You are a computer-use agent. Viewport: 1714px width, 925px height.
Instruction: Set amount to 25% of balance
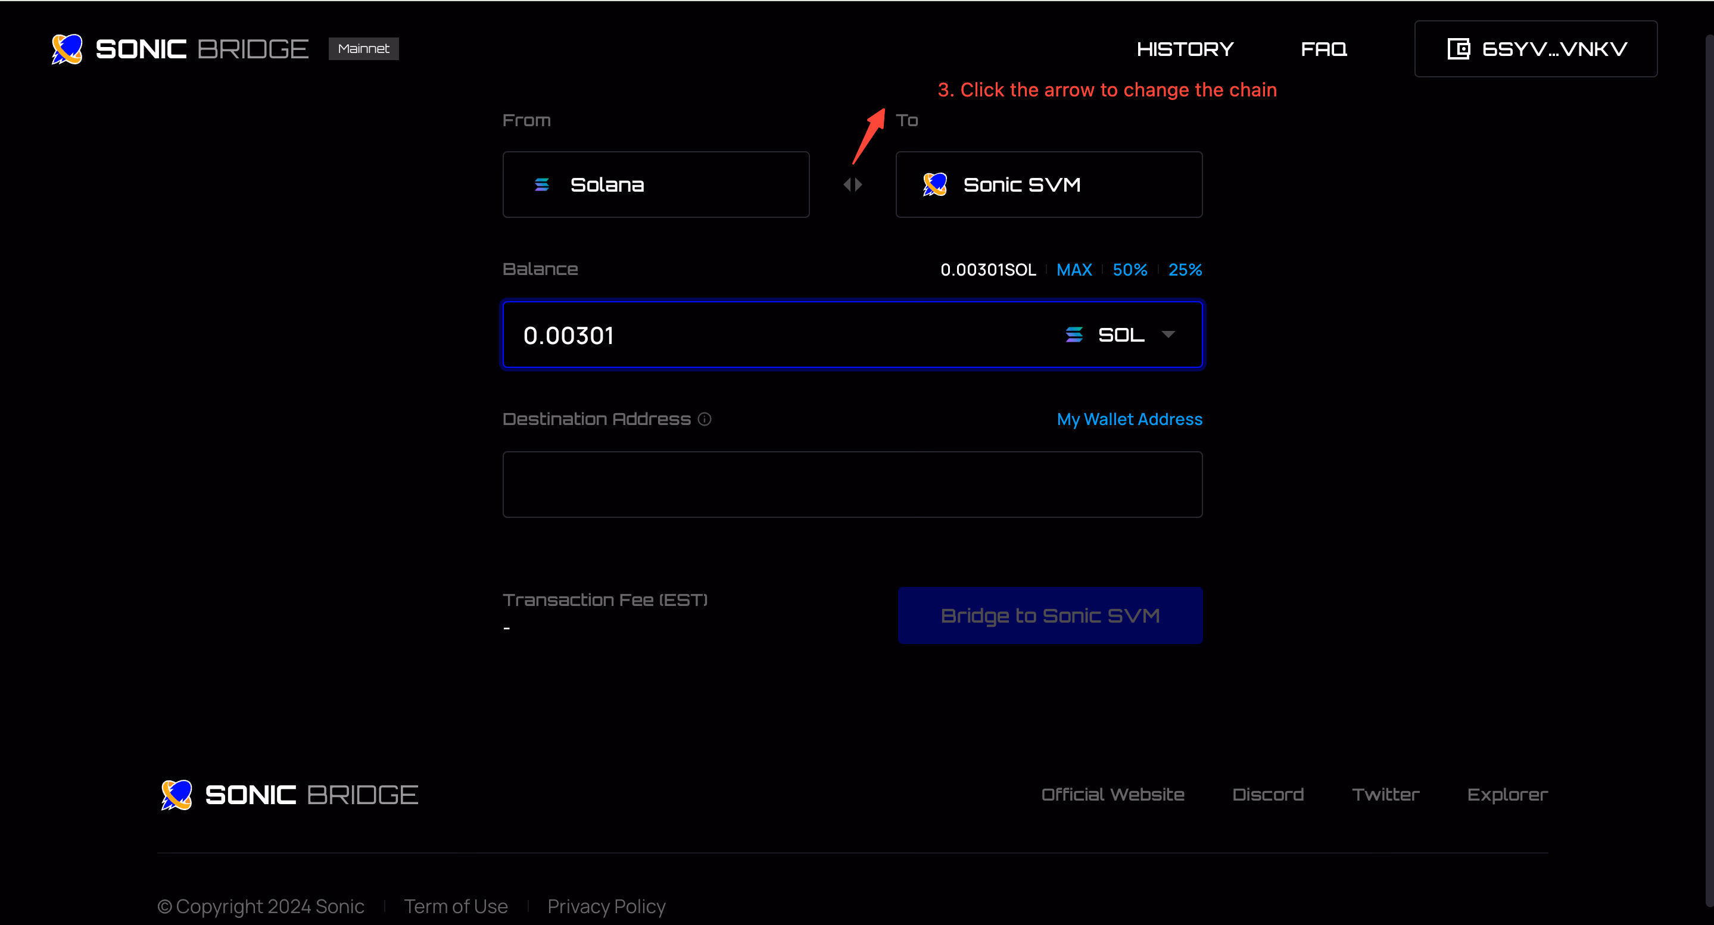pyautogui.click(x=1185, y=270)
